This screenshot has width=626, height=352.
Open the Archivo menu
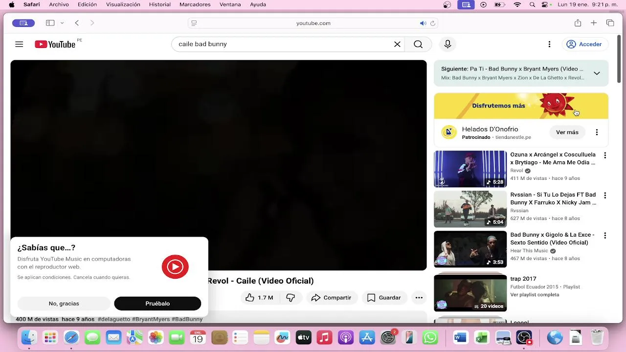point(59,4)
